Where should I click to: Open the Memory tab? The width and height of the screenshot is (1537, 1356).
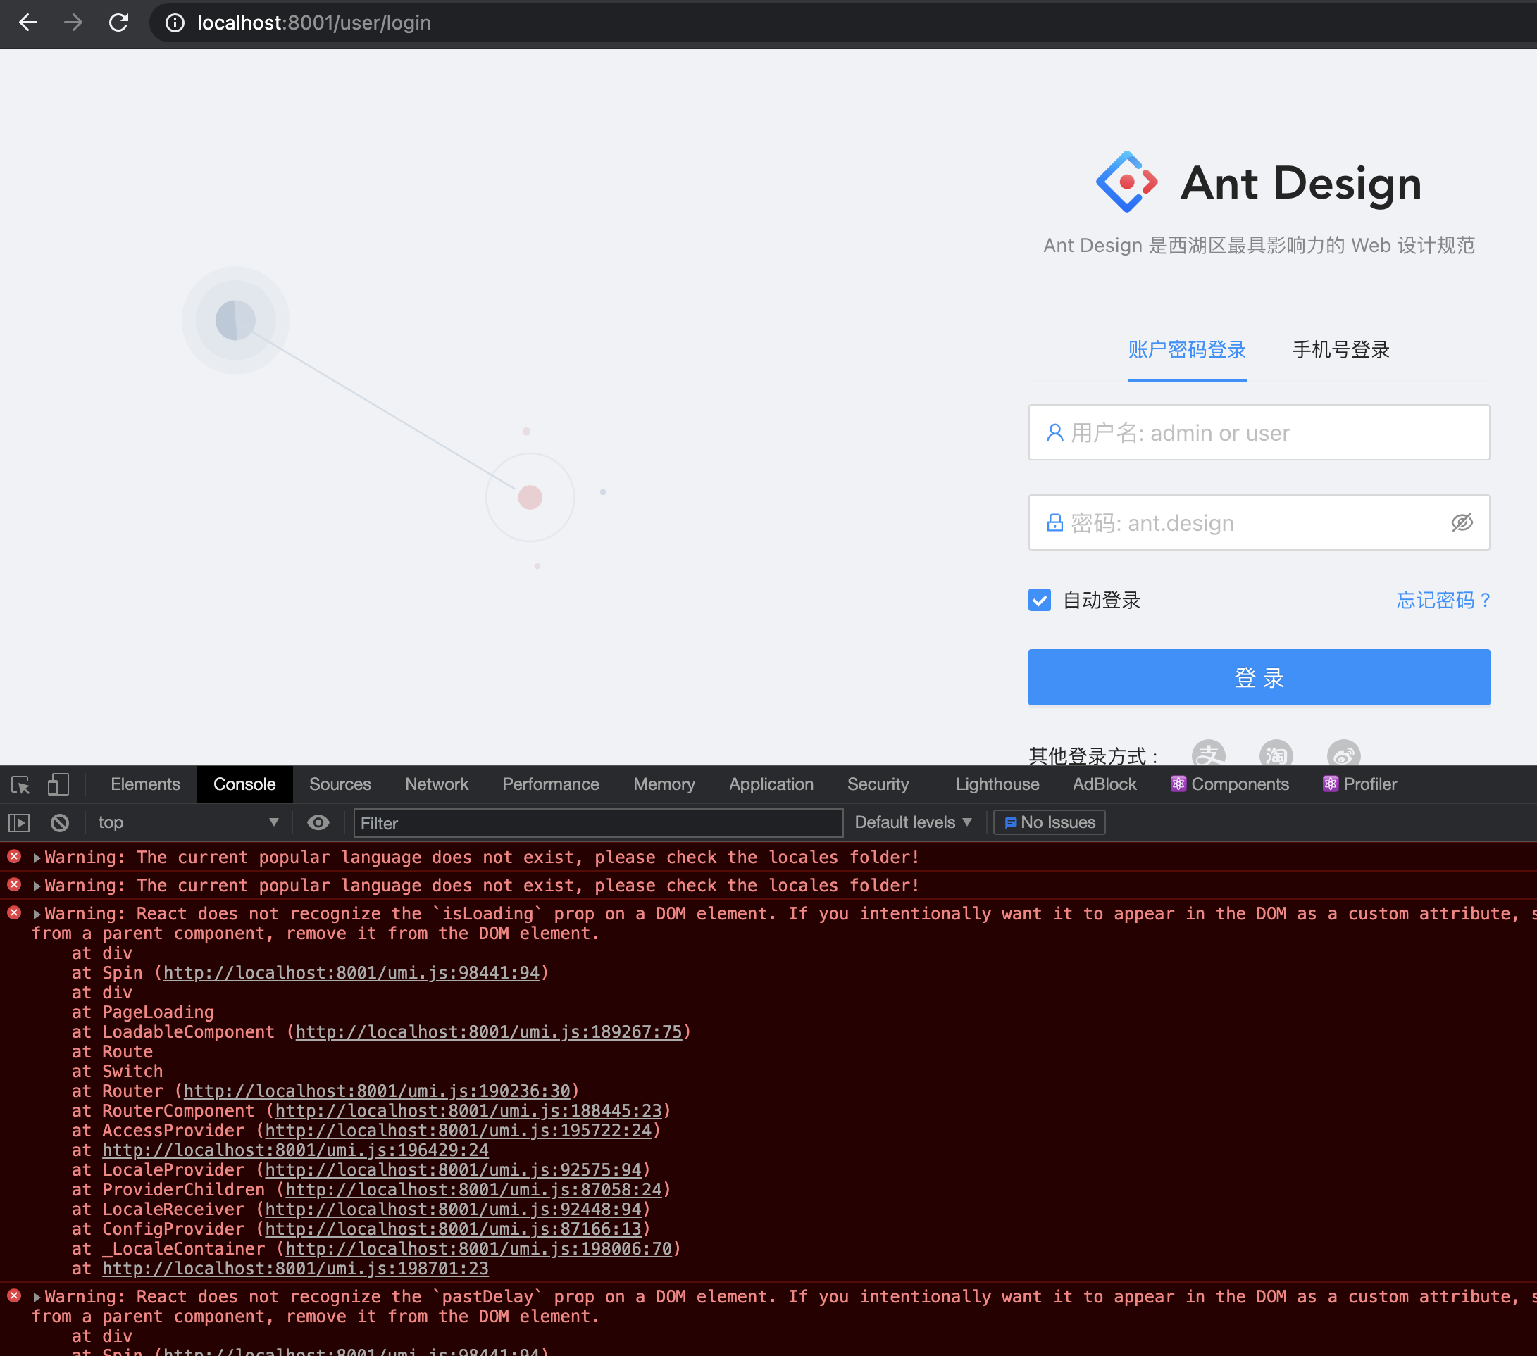click(x=664, y=785)
